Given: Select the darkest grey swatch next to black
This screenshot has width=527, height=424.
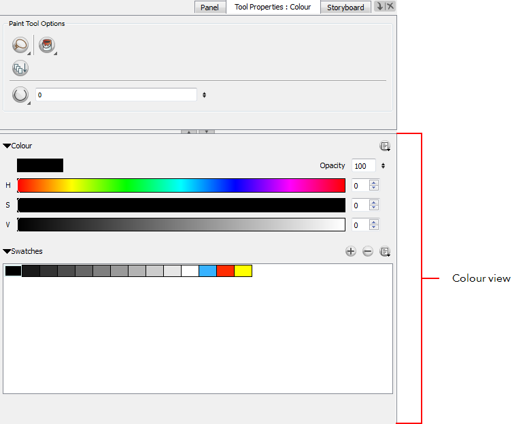Looking at the screenshot, I should (31, 271).
